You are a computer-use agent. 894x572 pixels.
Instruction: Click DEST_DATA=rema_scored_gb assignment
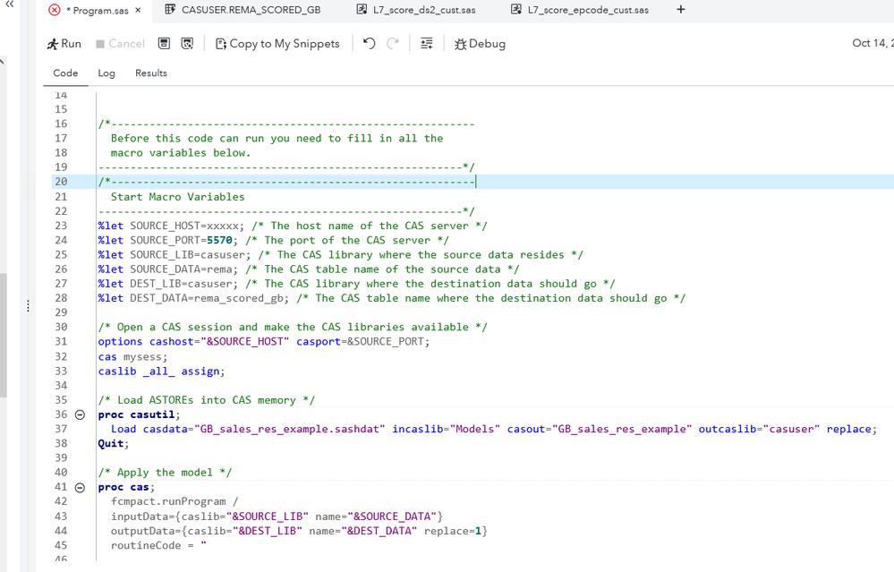click(x=209, y=298)
